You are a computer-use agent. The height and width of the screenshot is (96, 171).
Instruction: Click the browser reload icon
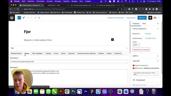(18, 9)
